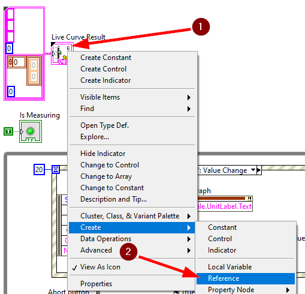The image size is (305, 294).
Task: Go to next event case arrow
Action: (x=259, y=170)
